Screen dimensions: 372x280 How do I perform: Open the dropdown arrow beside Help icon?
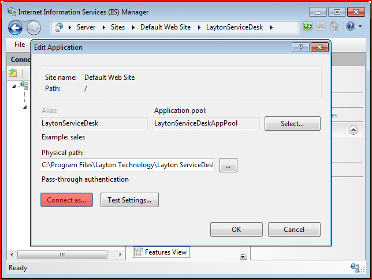pyautogui.click(x=360, y=26)
